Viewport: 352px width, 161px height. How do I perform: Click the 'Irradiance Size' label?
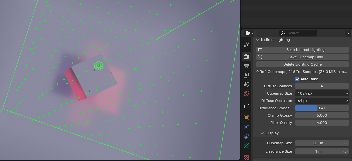[x=279, y=151]
